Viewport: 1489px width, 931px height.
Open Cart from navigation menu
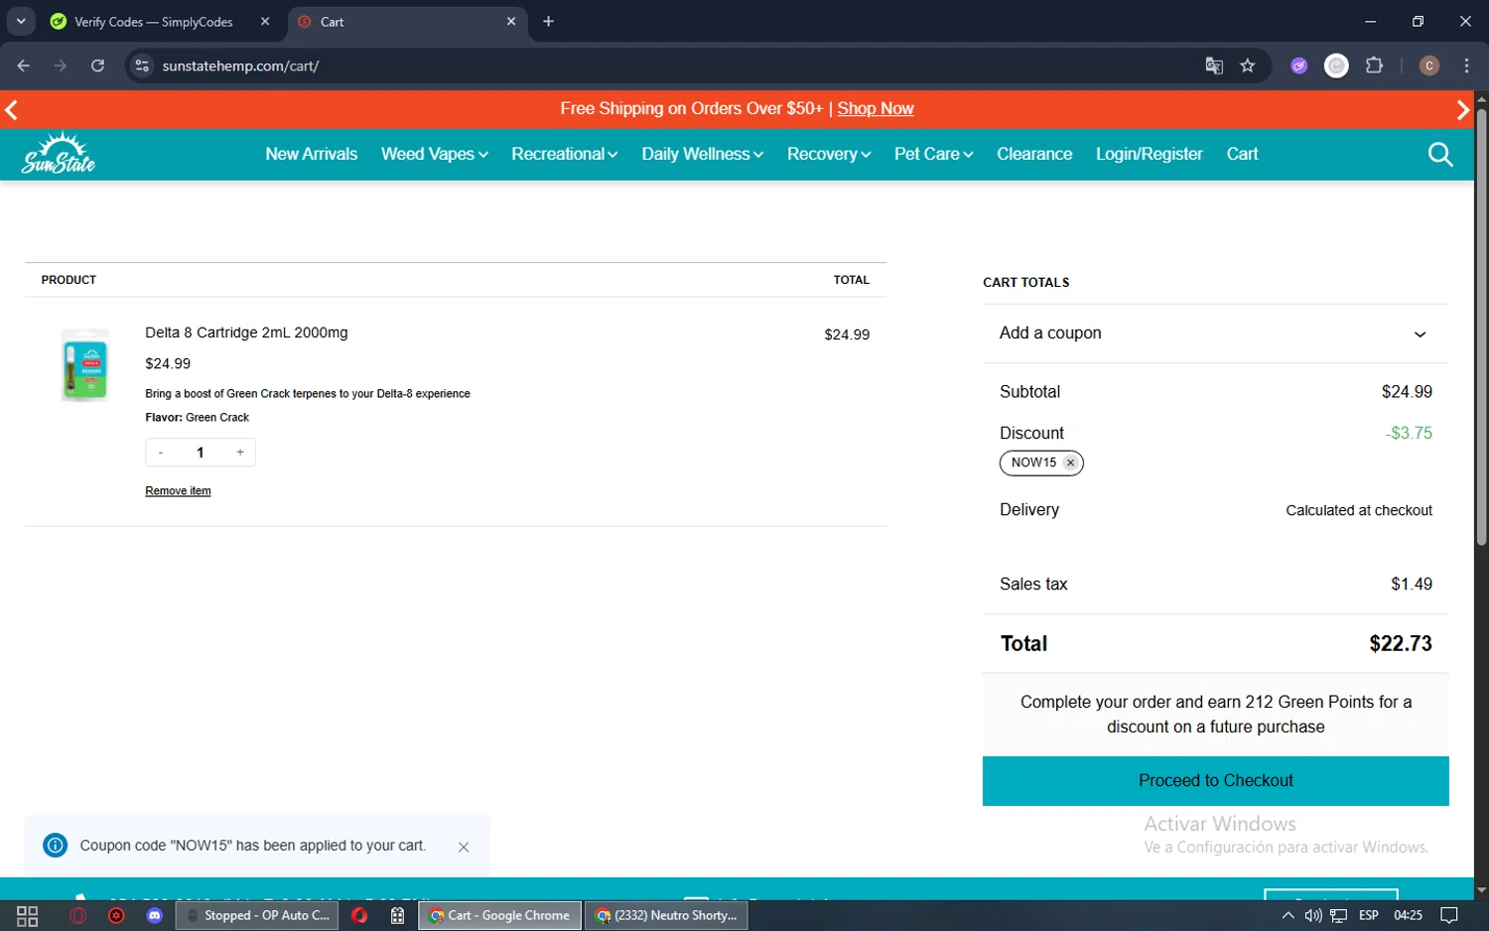point(1242,154)
